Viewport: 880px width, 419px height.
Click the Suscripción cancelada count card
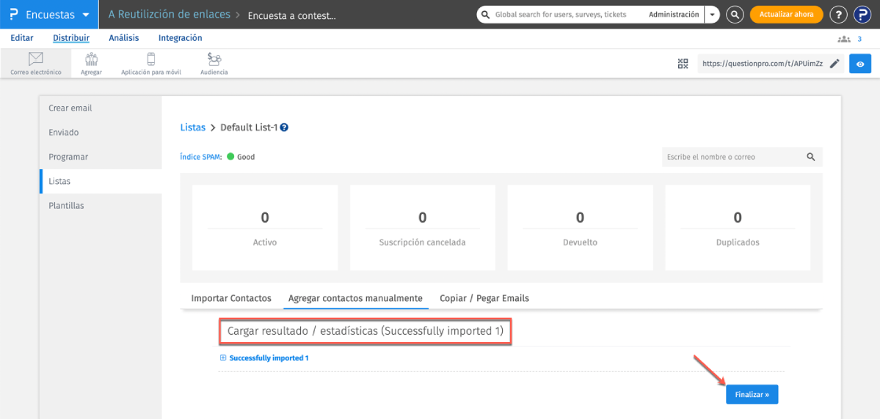[x=423, y=228]
